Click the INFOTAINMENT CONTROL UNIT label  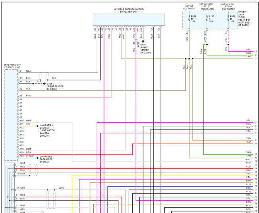[x=12, y=66]
